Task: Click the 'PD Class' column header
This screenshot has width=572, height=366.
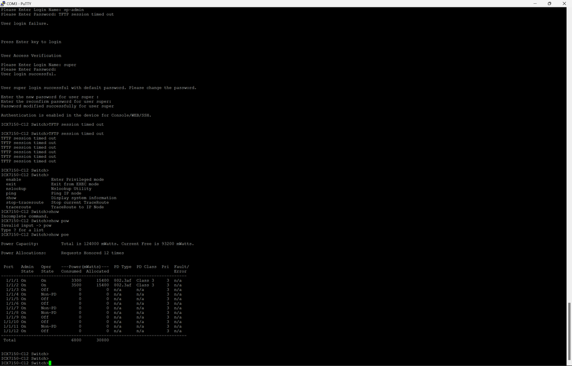Action: pyautogui.click(x=146, y=266)
